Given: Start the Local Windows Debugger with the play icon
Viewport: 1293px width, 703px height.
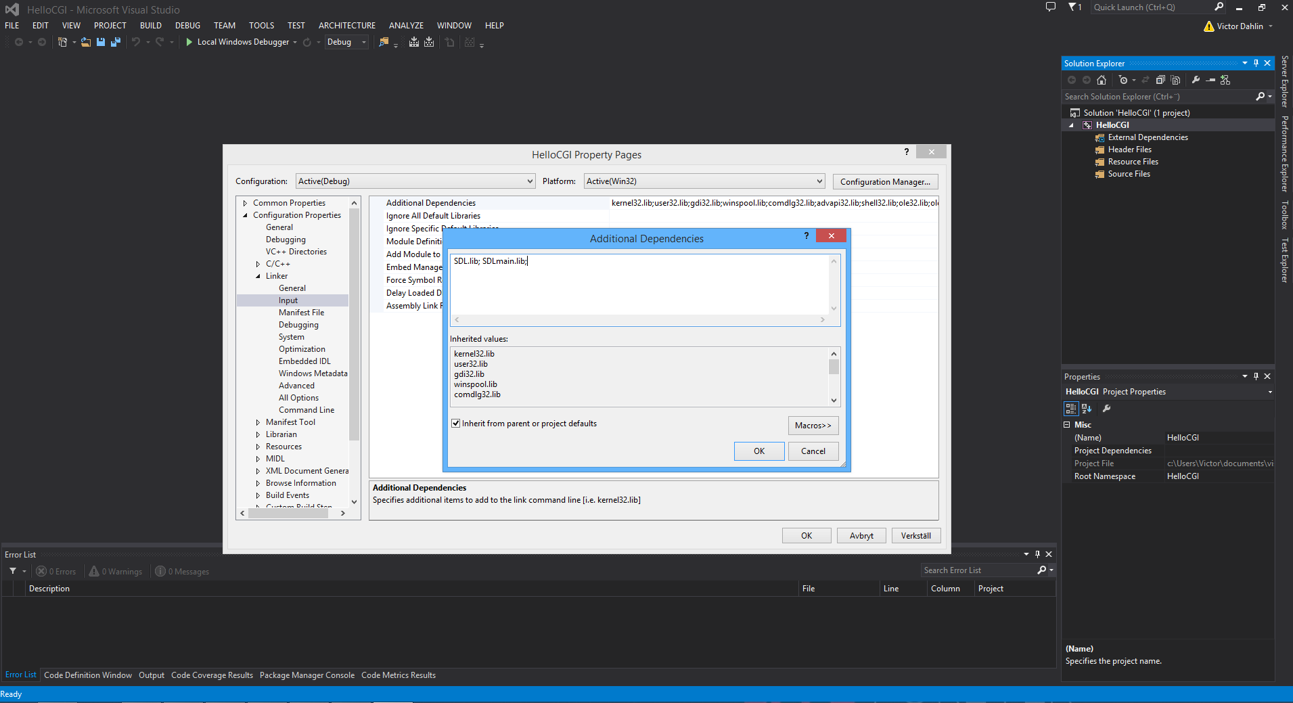Looking at the screenshot, I should [x=189, y=42].
